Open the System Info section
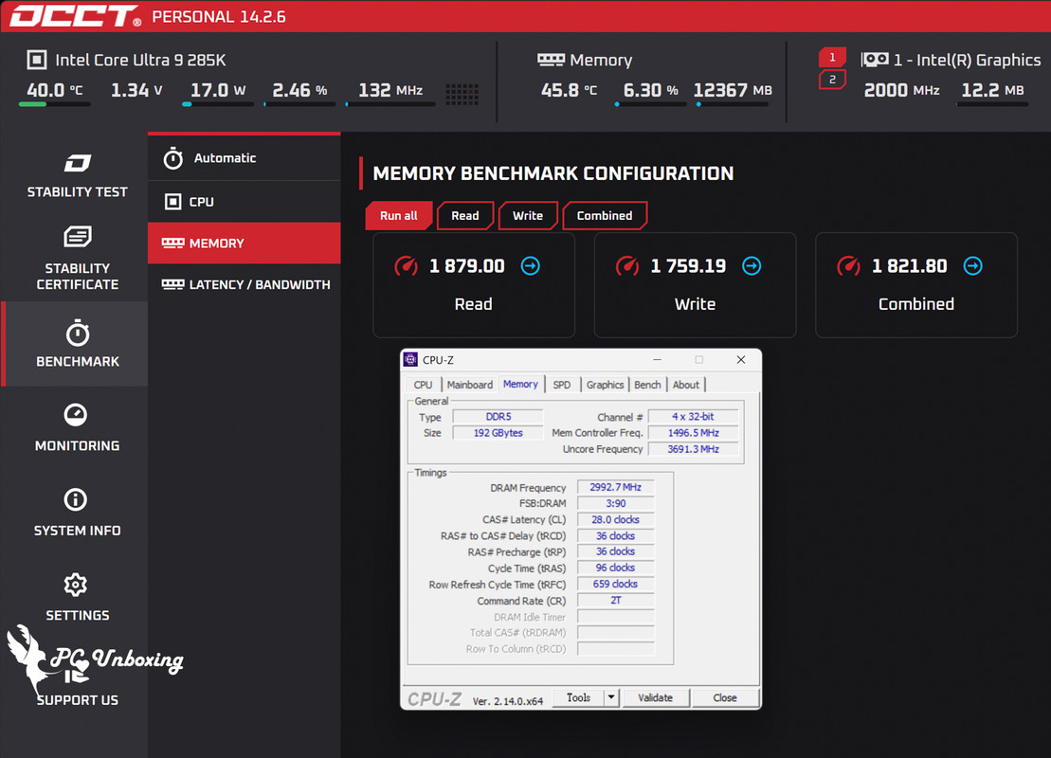This screenshot has height=758, width=1051. click(x=76, y=512)
